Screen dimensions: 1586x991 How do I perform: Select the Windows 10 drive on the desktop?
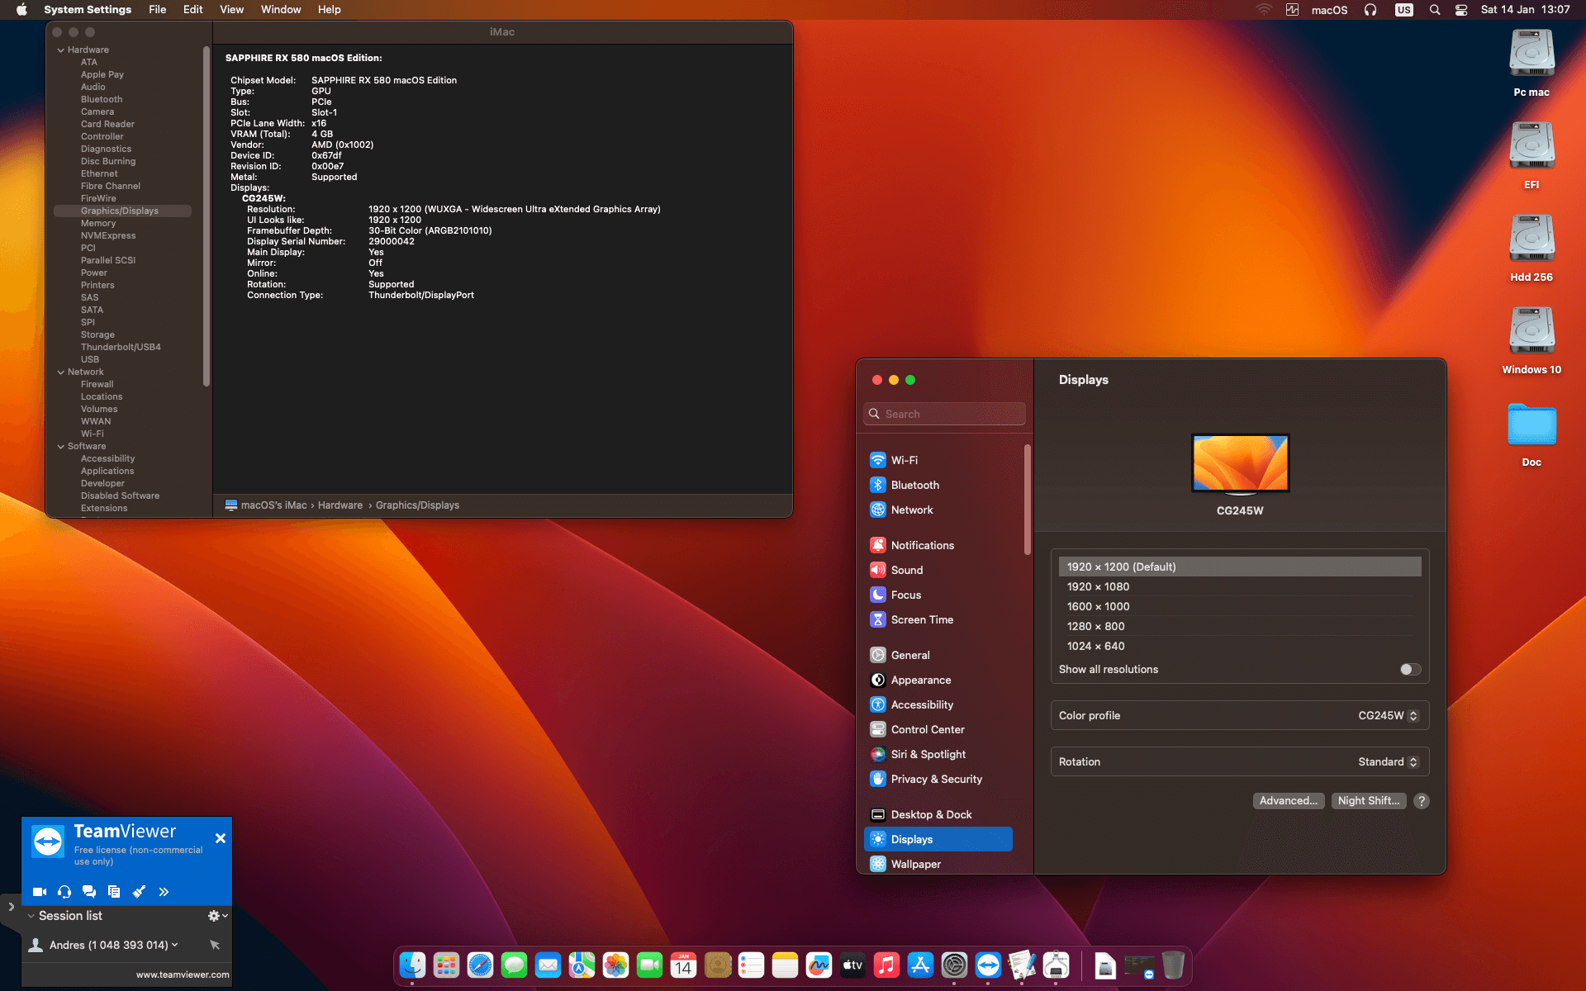coord(1531,341)
